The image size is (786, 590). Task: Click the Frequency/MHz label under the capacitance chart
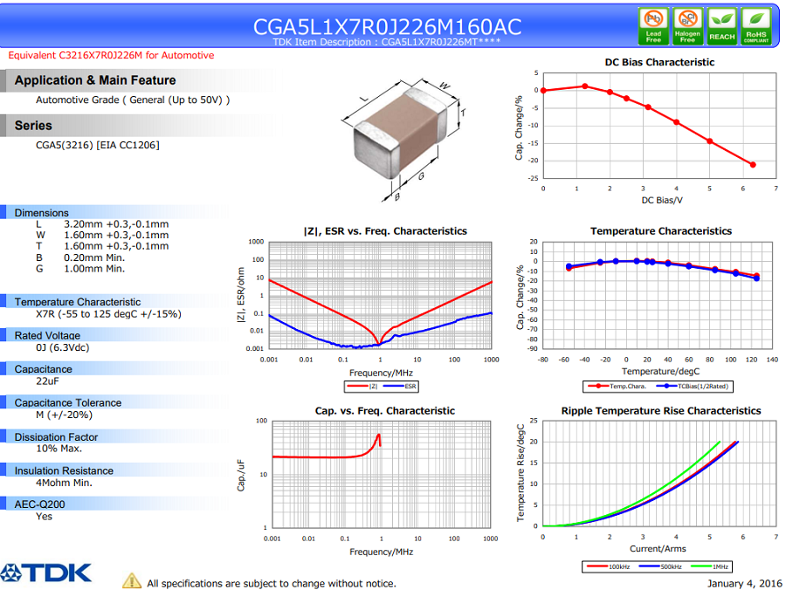tap(381, 552)
